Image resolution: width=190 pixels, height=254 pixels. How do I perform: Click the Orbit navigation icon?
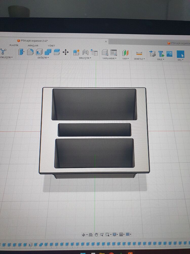(x=84, y=234)
